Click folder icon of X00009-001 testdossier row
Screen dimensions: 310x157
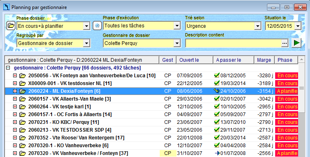(23, 83)
